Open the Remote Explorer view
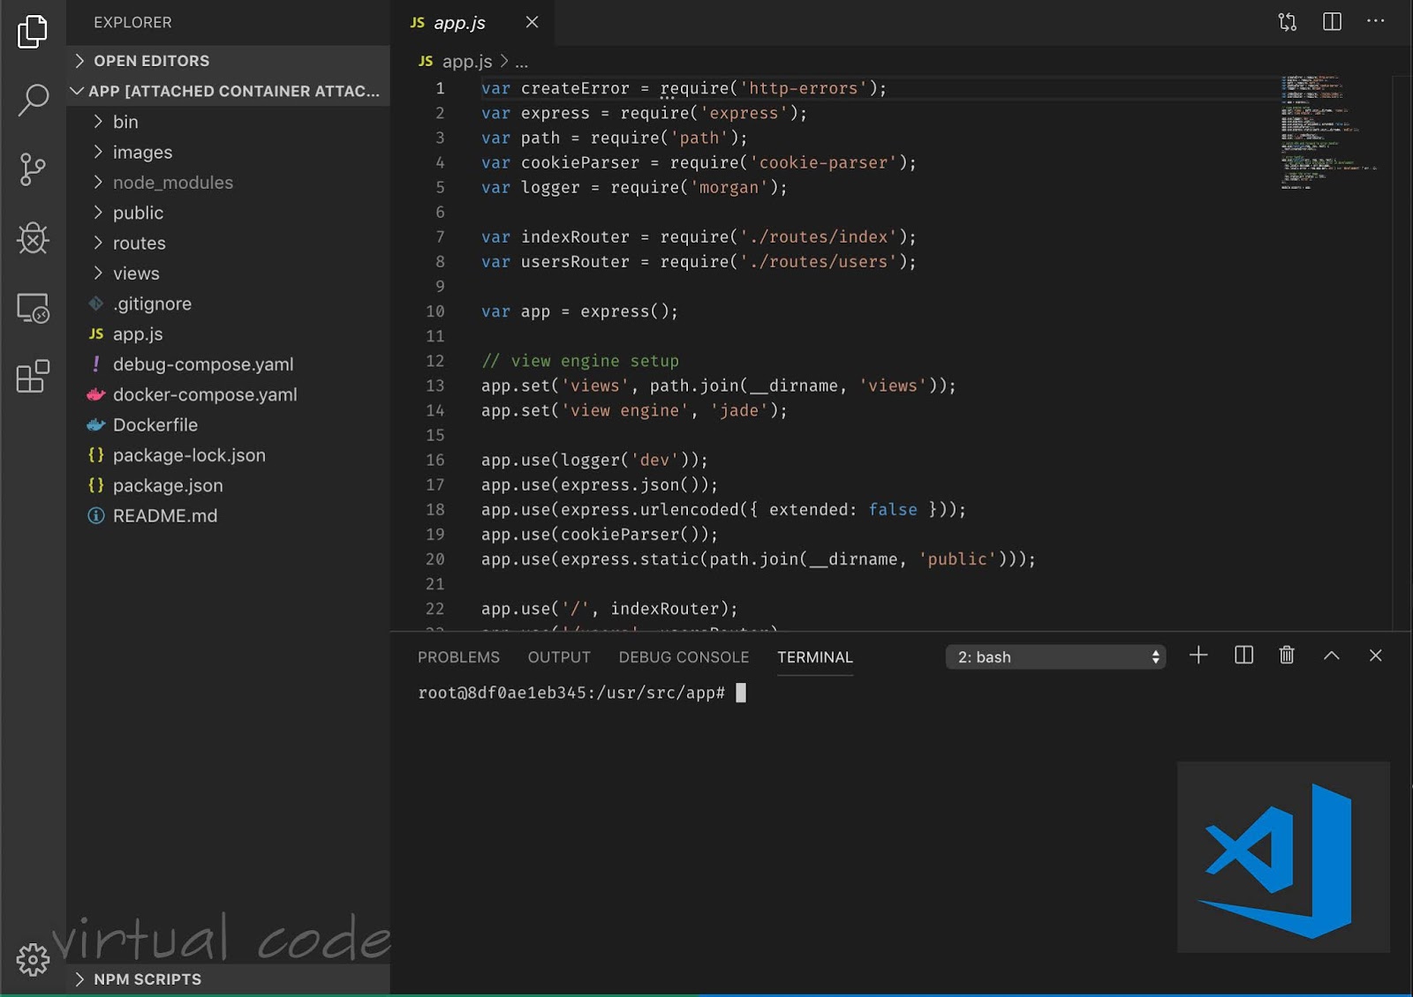 tap(33, 308)
